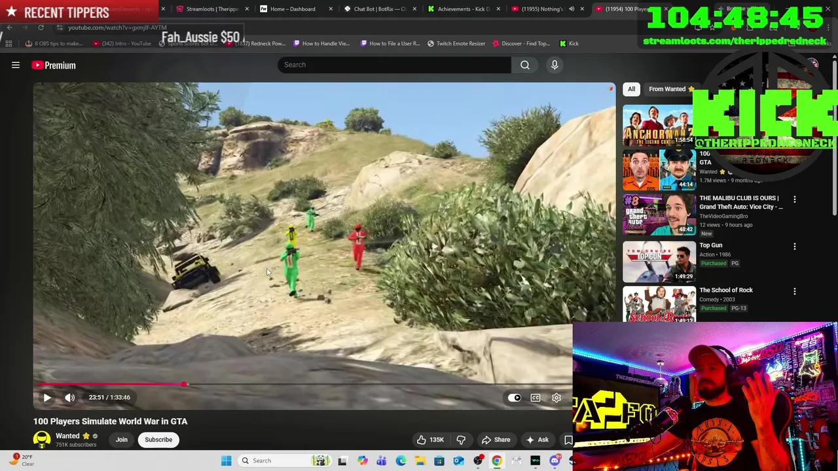Open Wanted channel avatar
The image size is (838, 471).
coord(42,440)
